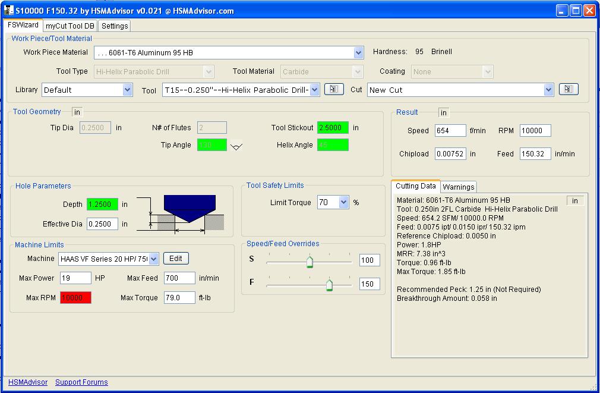This screenshot has width=600, height=393.
Task: Click the icon button beside the Tool dropdown
Action: click(334, 89)
